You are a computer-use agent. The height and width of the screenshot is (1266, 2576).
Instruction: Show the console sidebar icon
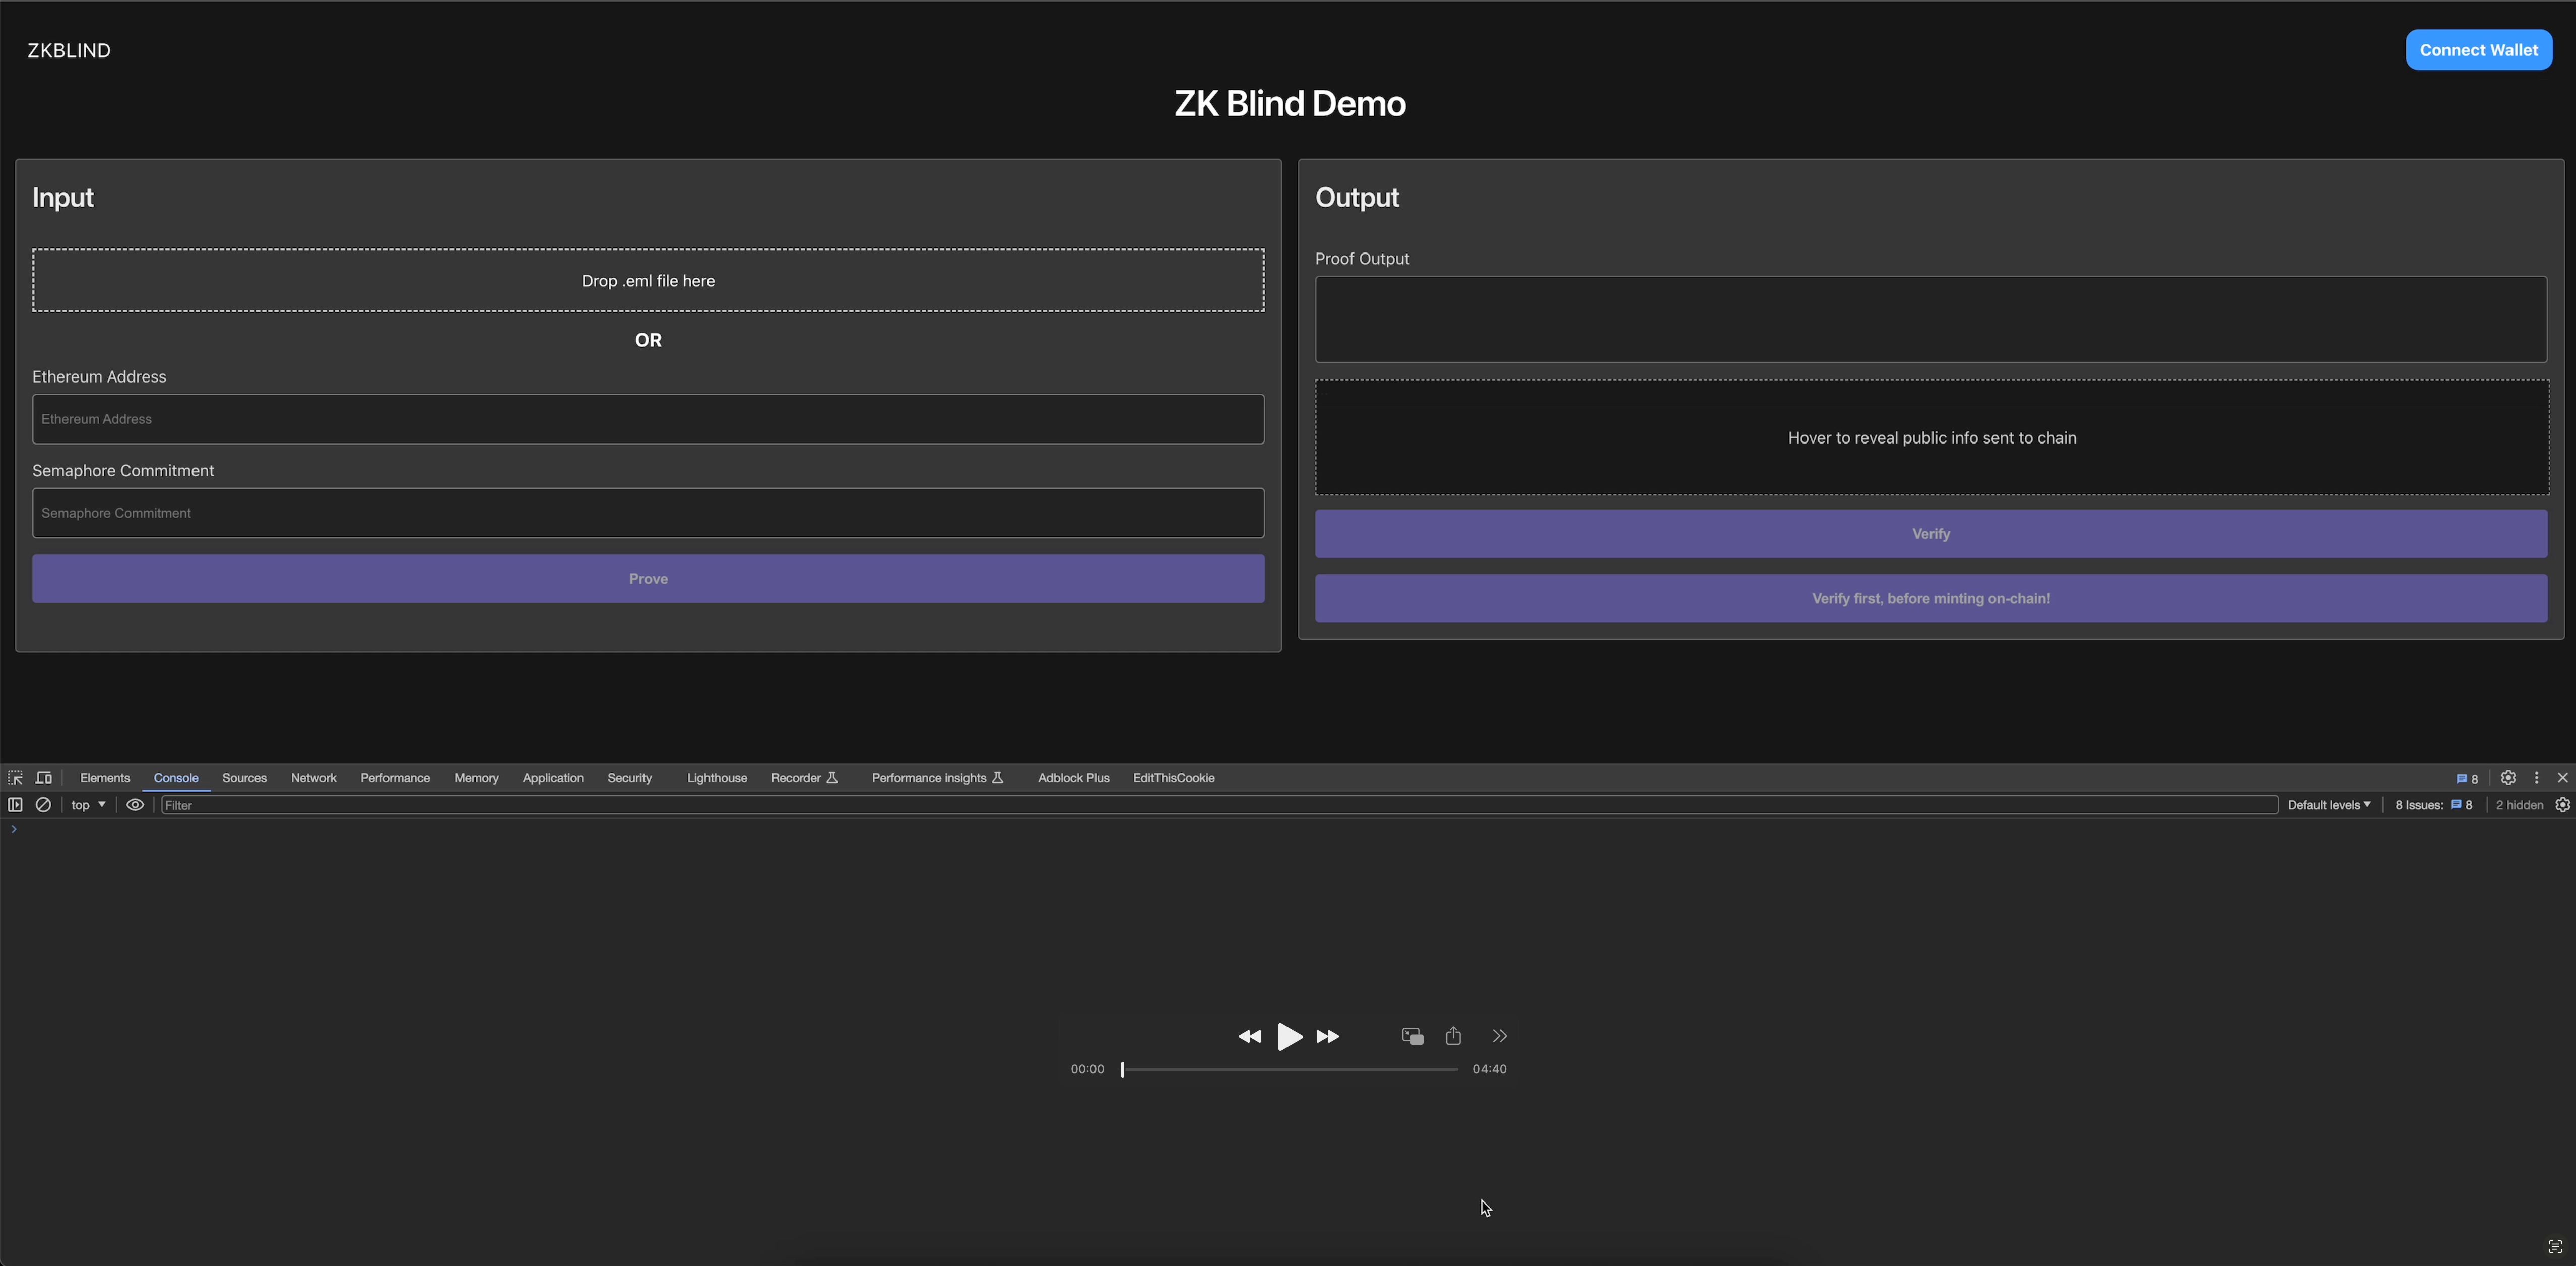coord(15,805)
